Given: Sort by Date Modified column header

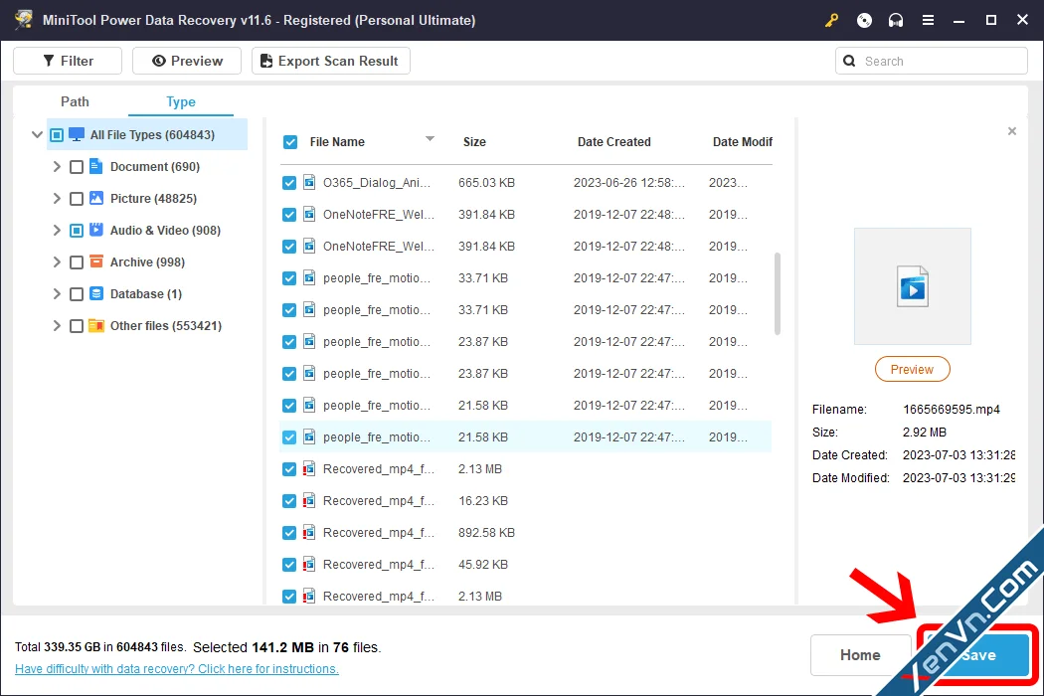Looking at the screenshot, I should click(743, 142).
